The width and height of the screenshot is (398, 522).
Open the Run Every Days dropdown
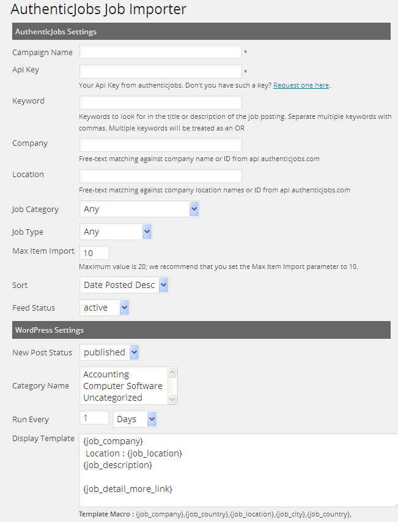click(135, 420)
